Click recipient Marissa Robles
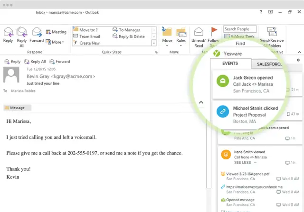The height and width of the screenshot is (212, 304). (x=23, y=91)
